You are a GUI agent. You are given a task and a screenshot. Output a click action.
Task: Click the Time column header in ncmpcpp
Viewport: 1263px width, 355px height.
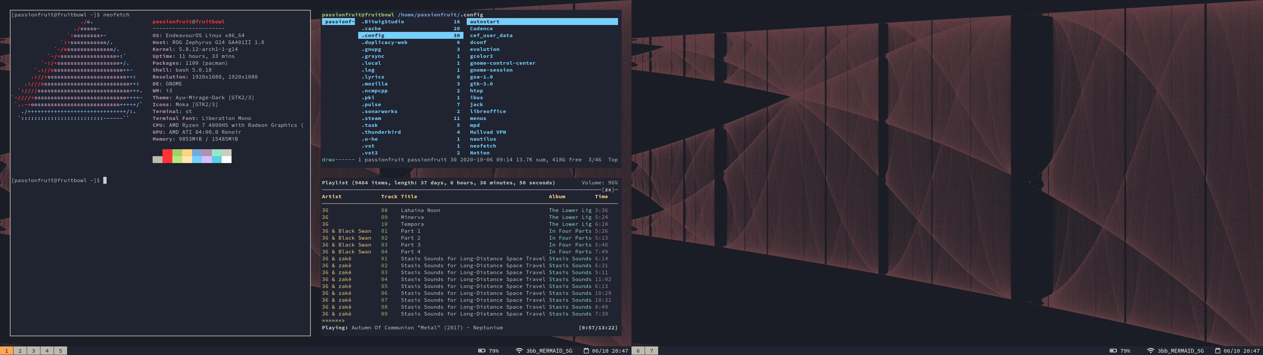pos(601,197)
